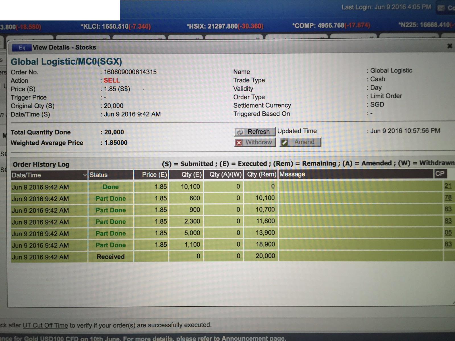Click the Eq icon in dialog title
455x341 pixels.
(22, 48)
